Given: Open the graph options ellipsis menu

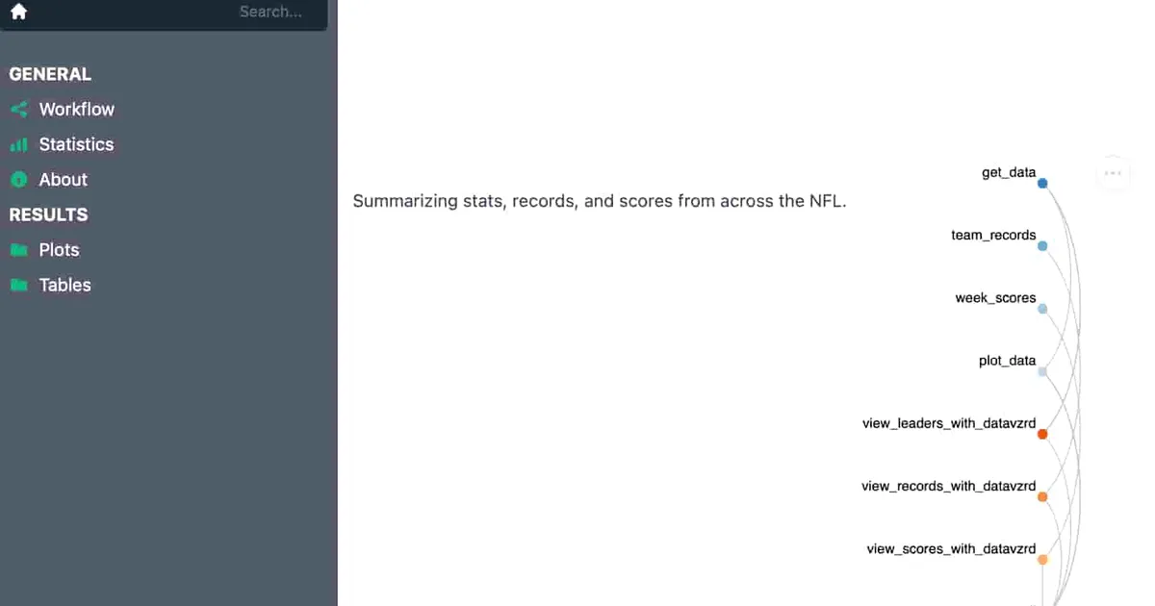Looking at the screenshot, I should click(x=1113, y=173).
